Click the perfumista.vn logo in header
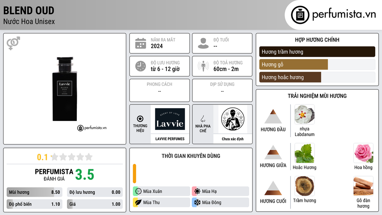Viewport: 382px width, 215px height. 333,15
